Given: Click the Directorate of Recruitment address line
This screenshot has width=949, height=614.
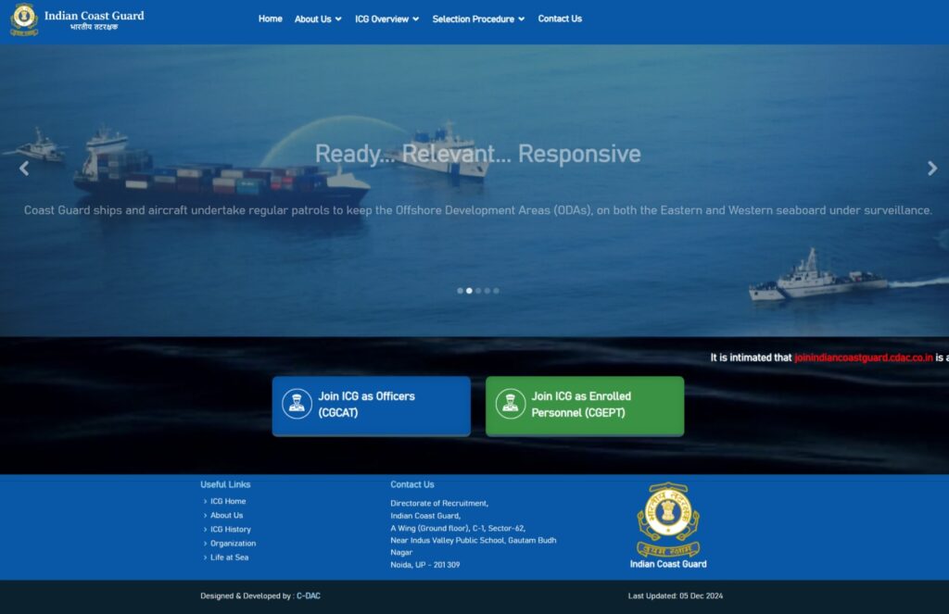Looking at the screenshot, I should [439, 503].
